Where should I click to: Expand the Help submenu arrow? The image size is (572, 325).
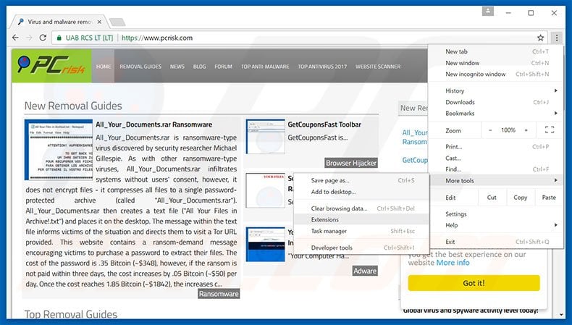click(556, 225)
